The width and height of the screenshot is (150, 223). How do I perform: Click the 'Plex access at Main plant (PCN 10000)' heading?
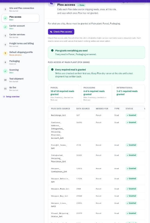tap(69, 62)
